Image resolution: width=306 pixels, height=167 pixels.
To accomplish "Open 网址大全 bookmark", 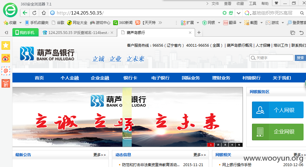I will click(x=77, y=23).
